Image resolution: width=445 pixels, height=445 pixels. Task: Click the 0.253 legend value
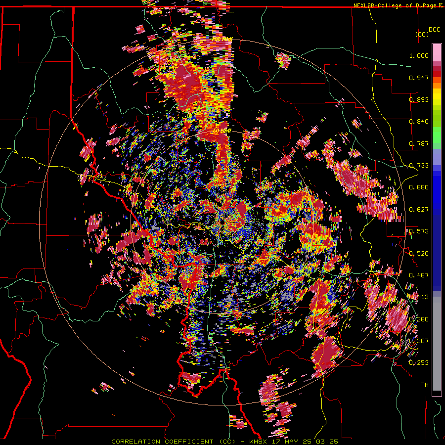pos(419,363)
